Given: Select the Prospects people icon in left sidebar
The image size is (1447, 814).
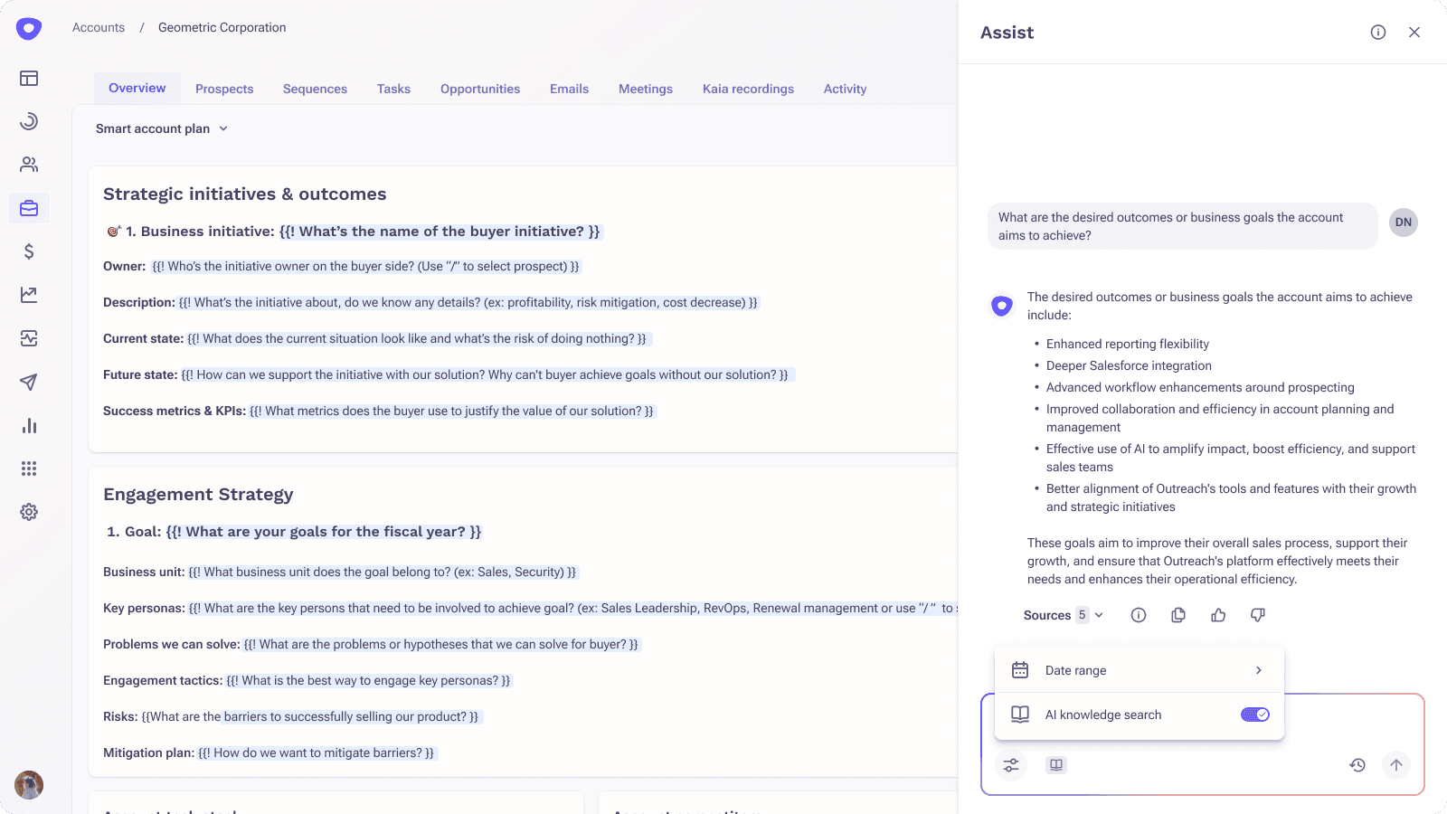Looking at the screenshot, I should 29,165.
